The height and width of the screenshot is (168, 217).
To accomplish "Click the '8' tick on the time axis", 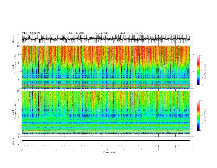I will tap(158, 150).
